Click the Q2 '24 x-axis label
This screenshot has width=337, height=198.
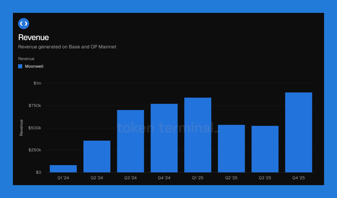point(97,178)
